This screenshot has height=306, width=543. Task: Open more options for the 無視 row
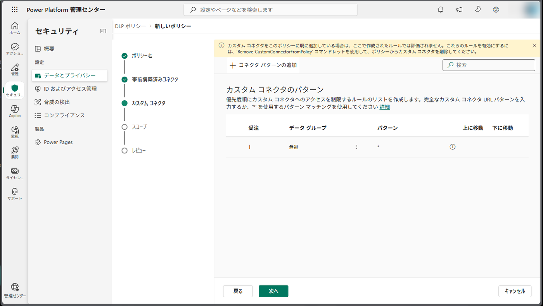pyautogui.click(x=356, y=147)
